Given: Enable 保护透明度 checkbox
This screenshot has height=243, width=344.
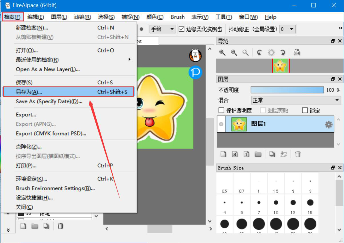Looking at the screenshot, I should point(221,110).
